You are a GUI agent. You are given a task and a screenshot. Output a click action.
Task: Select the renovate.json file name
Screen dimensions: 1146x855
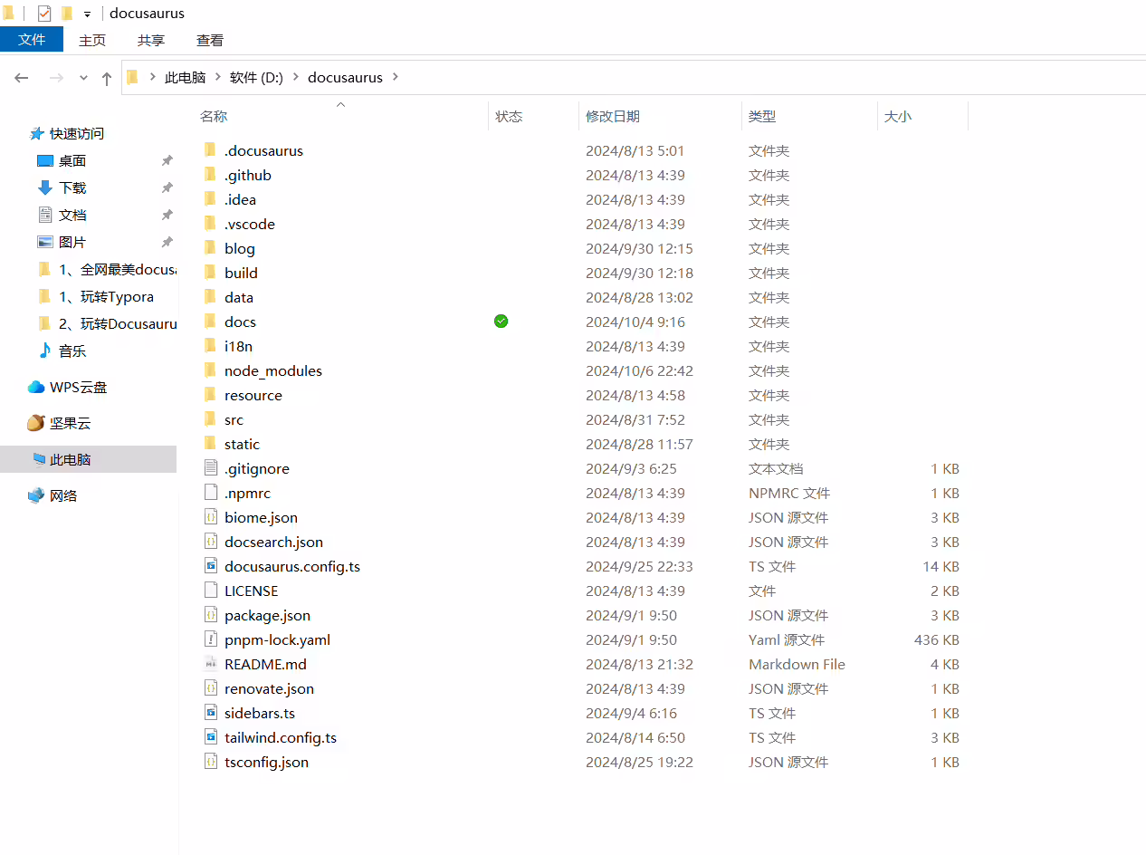point(269,688)
